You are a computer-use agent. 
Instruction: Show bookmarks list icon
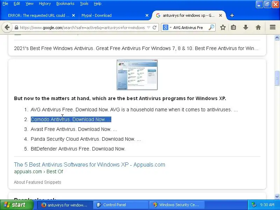(233, 28)
